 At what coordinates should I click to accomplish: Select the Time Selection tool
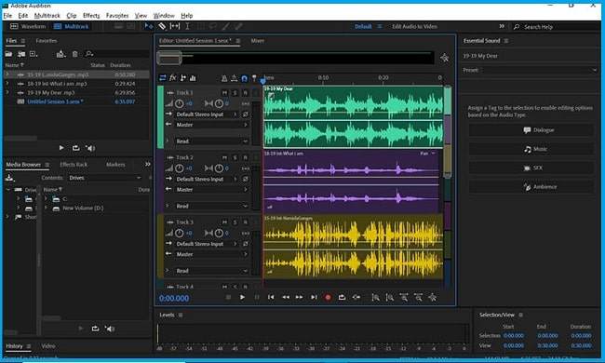pos(187,26)
